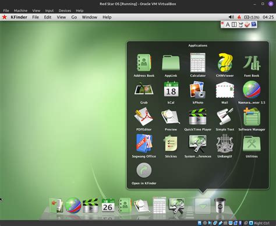This screenshot has width=276, height=226.
Task: Open the KFinder application menu
Action: (19, 17)
